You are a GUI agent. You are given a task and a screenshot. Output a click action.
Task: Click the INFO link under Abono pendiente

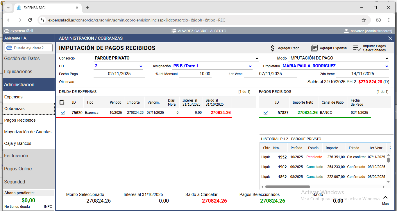click(48, 207)
